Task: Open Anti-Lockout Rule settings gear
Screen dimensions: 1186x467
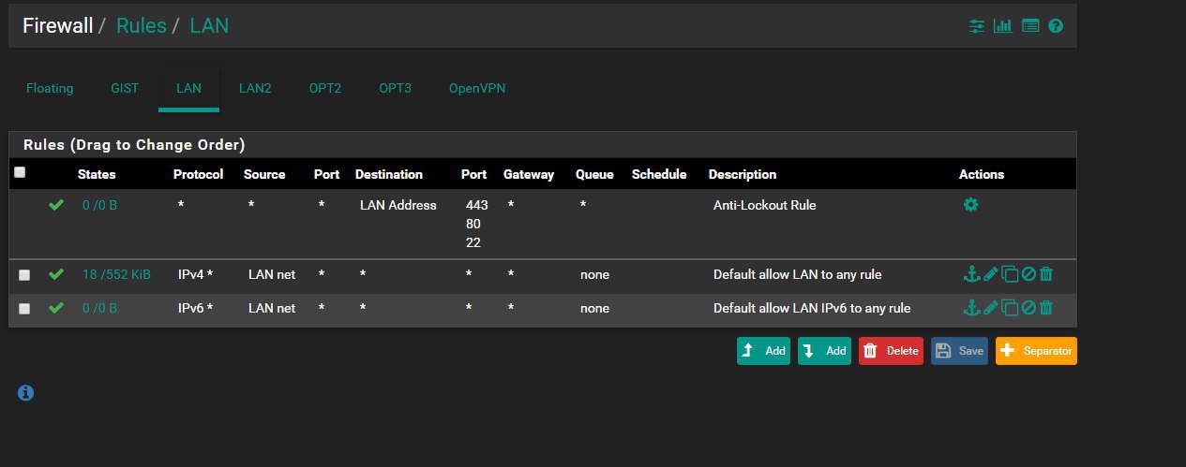Action: pyautogui.click(x=971, y=204)
